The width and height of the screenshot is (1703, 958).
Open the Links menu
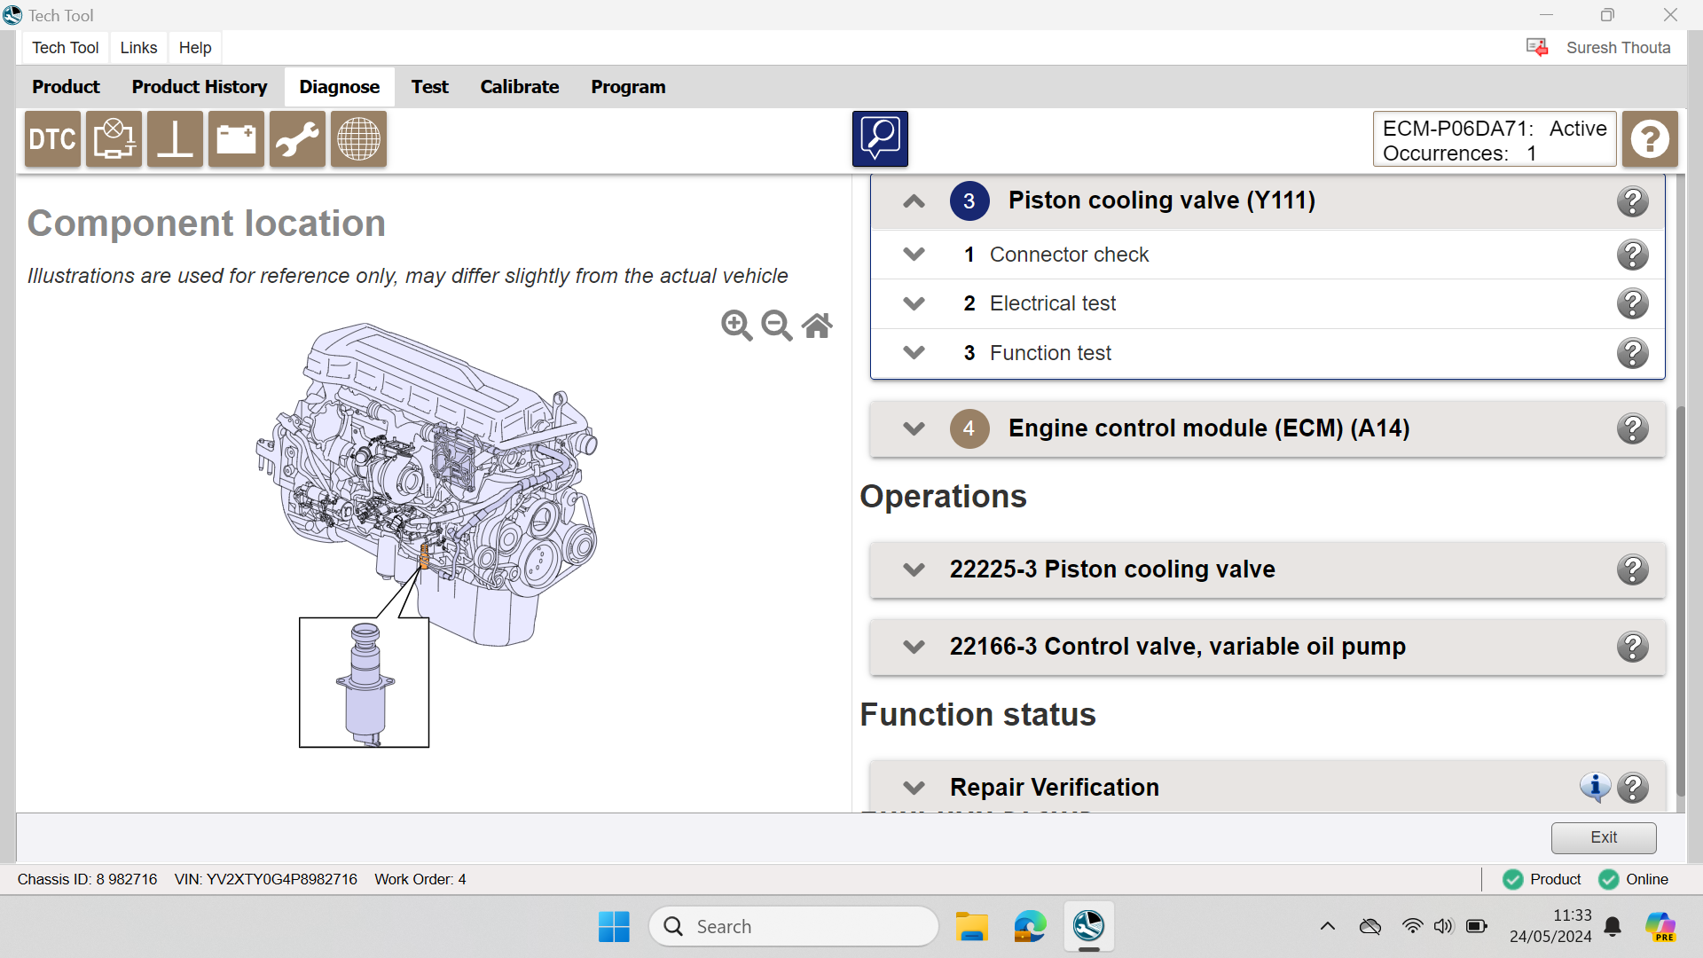pyautogui.click(x=138, y=48)
